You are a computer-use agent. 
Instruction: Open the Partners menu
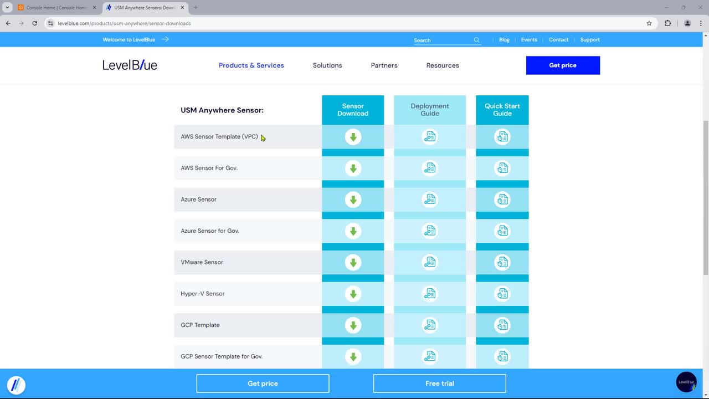coord(384,65)
